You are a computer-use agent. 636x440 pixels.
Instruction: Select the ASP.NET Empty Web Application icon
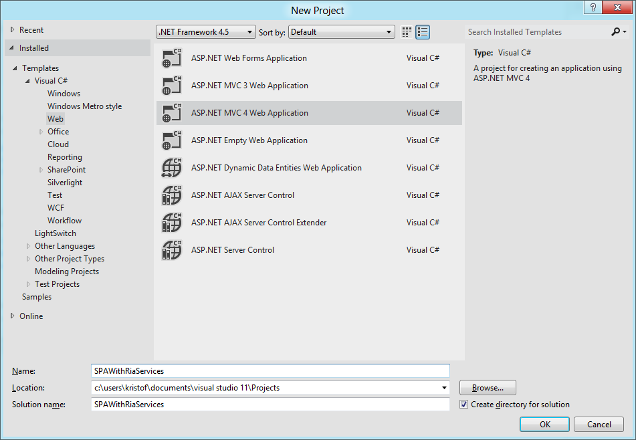[x=172, y=140]
